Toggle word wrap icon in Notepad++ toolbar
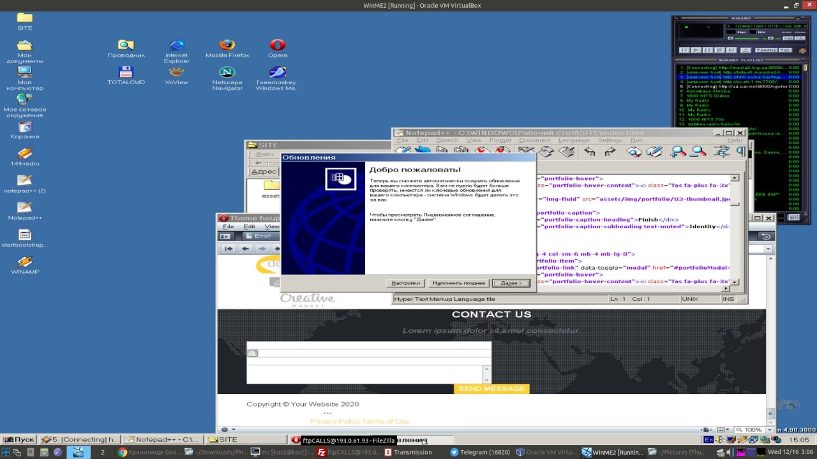The width and height of the screenshot is (817, 459). (721, 152)
